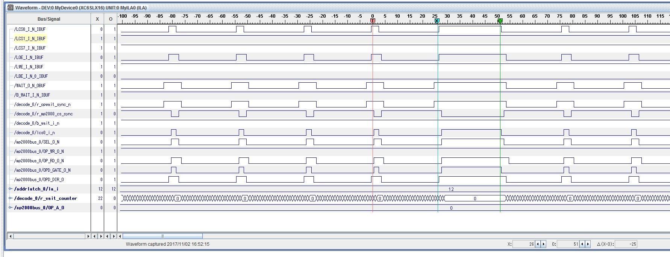Screen dimensions: 670x257
Task: Select signal /LBE_I_N_0_IBUF
Action: [31, 76]
